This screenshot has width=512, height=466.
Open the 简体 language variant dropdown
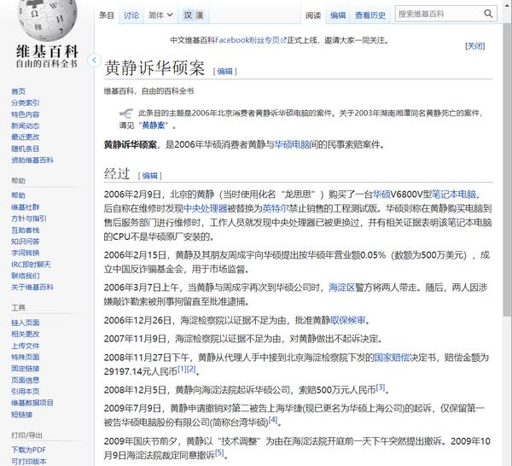(x=160, y=15)
